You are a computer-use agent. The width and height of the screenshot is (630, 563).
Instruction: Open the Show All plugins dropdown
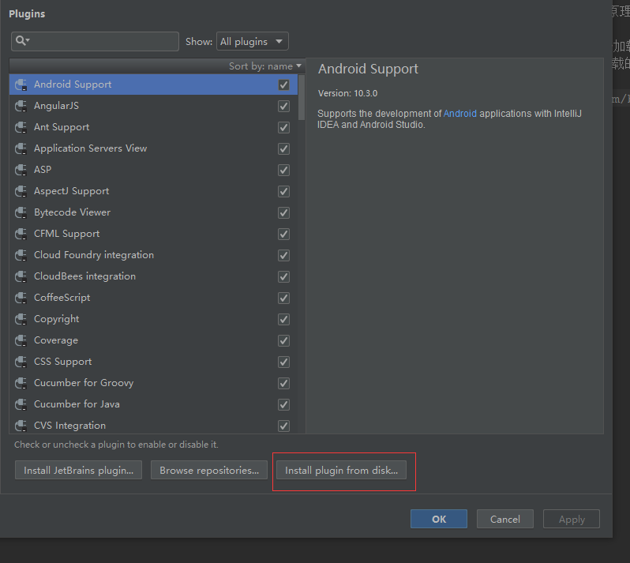(253, 41)
